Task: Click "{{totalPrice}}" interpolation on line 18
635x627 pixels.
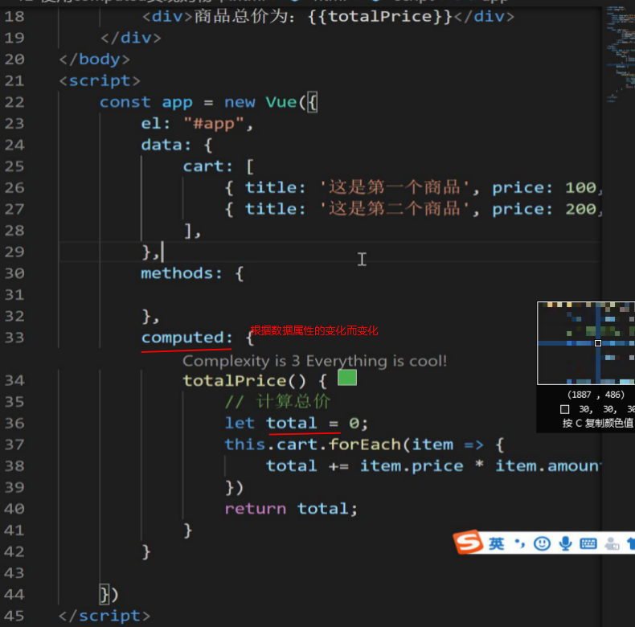Action: pyautogui.click(x=379, y=17)
